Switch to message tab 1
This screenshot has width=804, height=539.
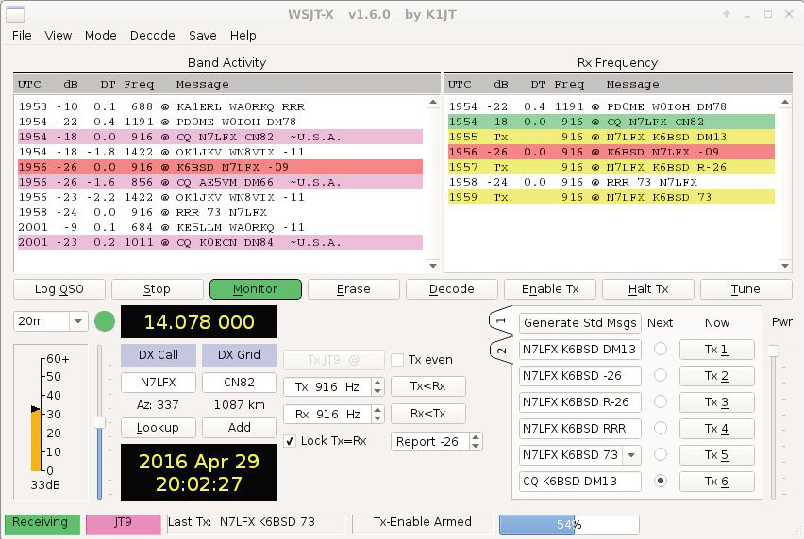tap(501, 321)
